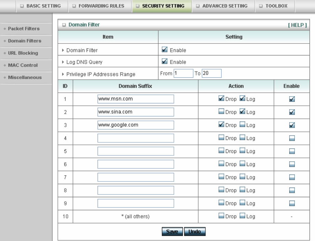
Task: Check Drop in row 4
Action: tap(221, 137)
